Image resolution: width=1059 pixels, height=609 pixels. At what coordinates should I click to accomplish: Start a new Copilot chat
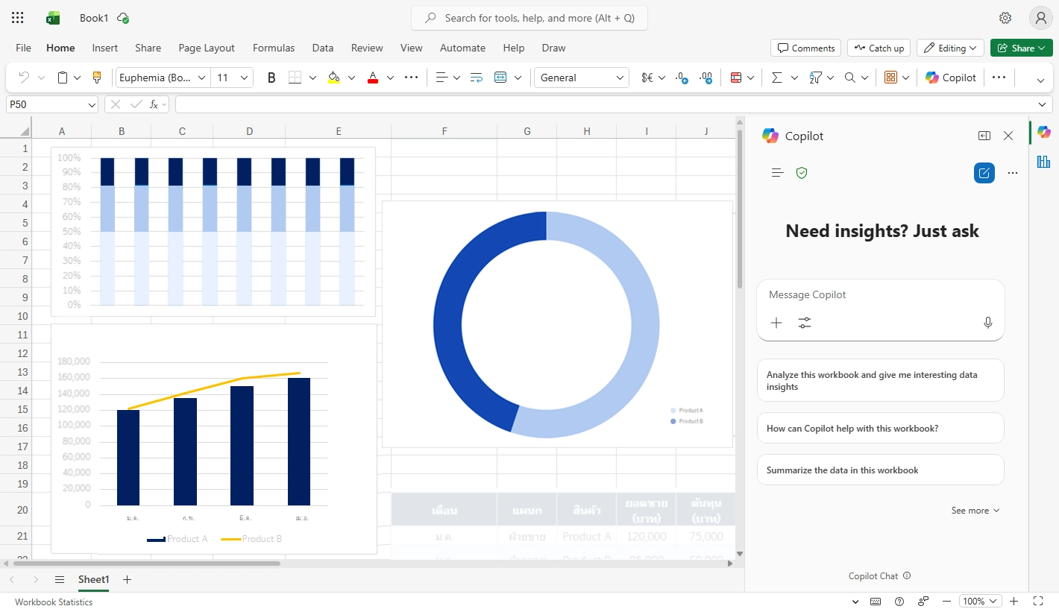click(x=984, y=173)
